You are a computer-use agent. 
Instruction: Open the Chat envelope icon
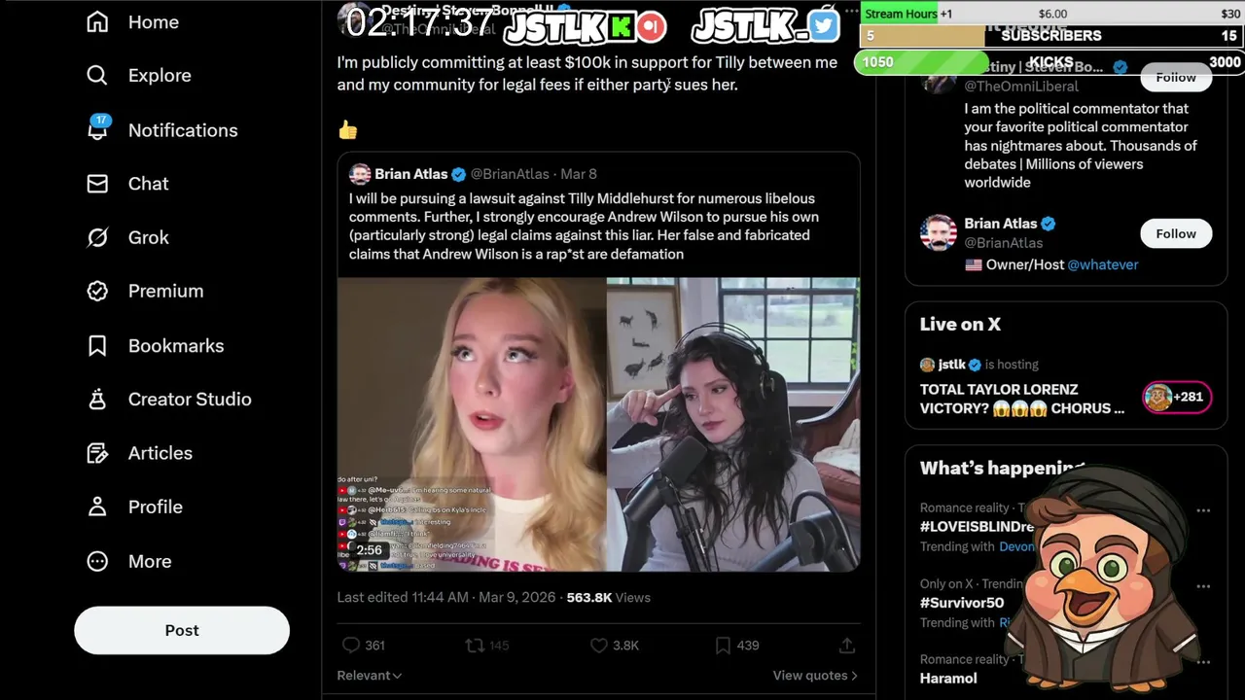pos(97,183)
